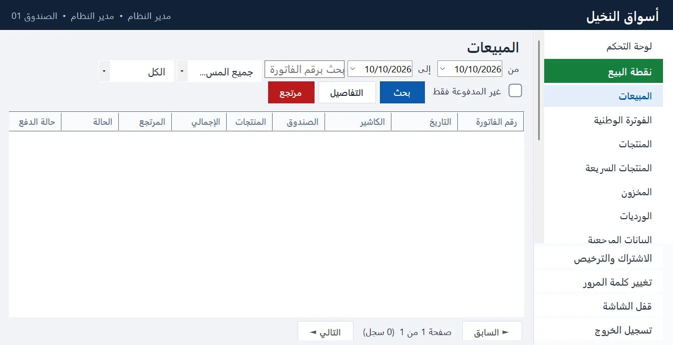Click the sidebar vertical scrollbar
This screenshot has width=673, height=345.
pos(539,90)
